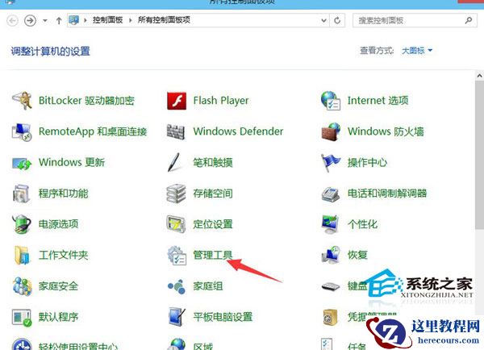Click the Back navigation button

(x=12, y=21)
